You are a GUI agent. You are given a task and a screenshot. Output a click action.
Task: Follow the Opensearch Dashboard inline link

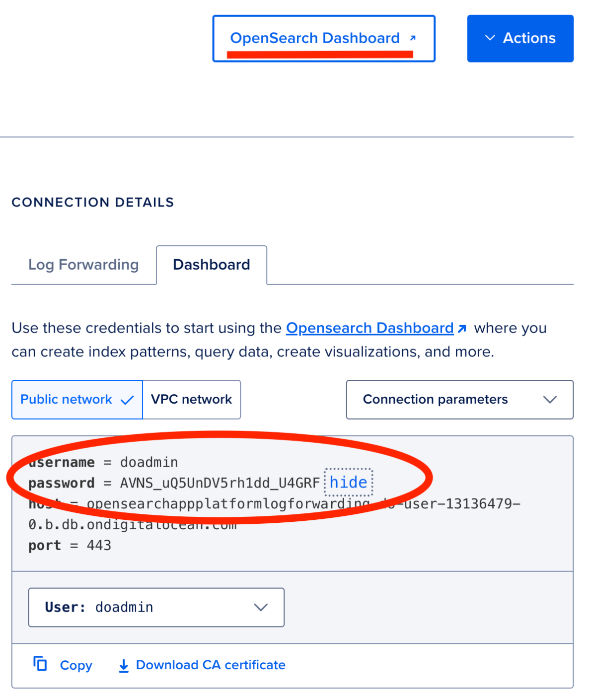click(x=370, y=328)
